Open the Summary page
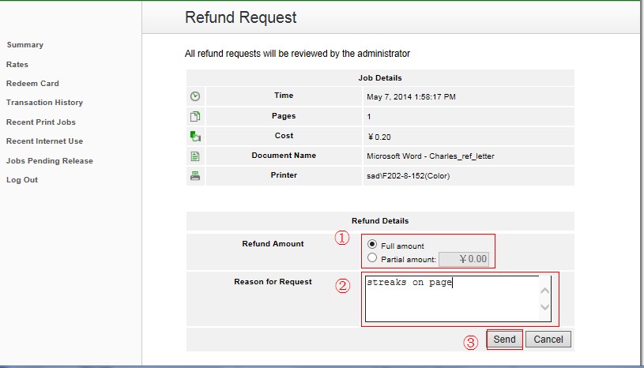Image resolution: width=644 pixels, height=368 pixels. click(24, 45)
